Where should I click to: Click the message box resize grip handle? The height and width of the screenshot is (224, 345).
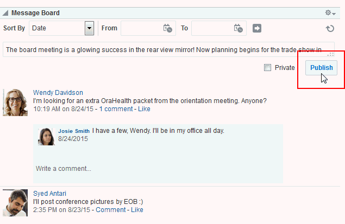coord(330,54)
